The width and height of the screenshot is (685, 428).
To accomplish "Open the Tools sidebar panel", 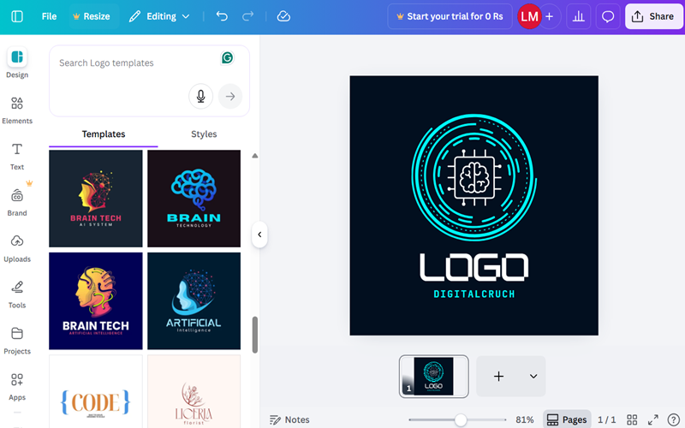I will click(17, 294).
